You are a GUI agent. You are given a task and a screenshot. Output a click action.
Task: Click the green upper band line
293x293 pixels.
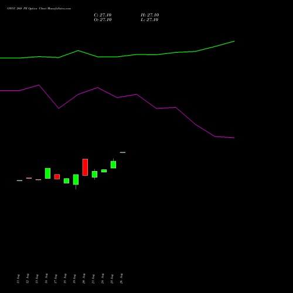(117, 57)
